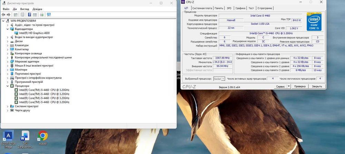Open the dropdown arrow beside Сервис in CPU-Z
Viewport: 345px width, 154px height.
(x=289, y=86)
